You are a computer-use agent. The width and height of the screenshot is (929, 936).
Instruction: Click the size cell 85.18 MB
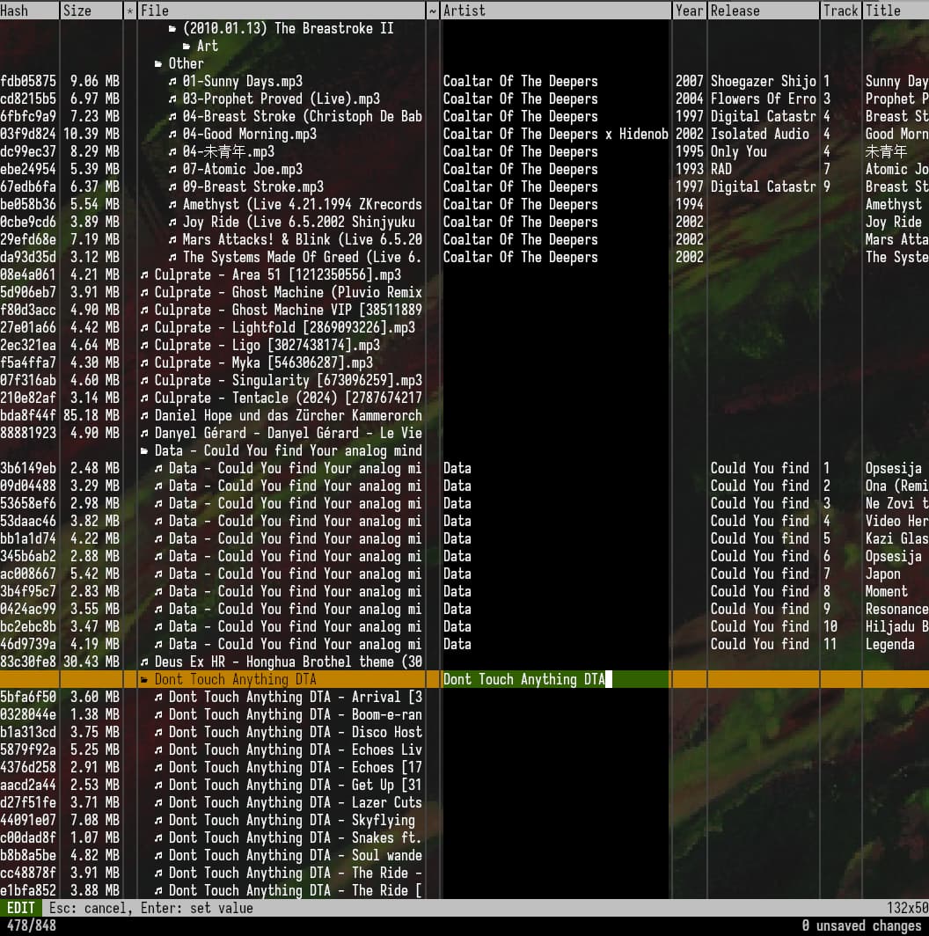tap(91, 416)
